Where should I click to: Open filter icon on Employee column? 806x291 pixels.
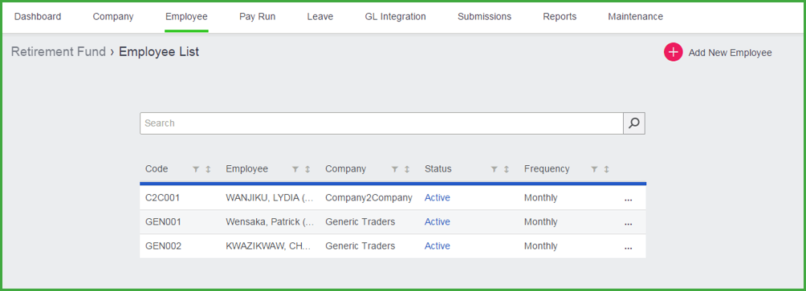[295, 169]
